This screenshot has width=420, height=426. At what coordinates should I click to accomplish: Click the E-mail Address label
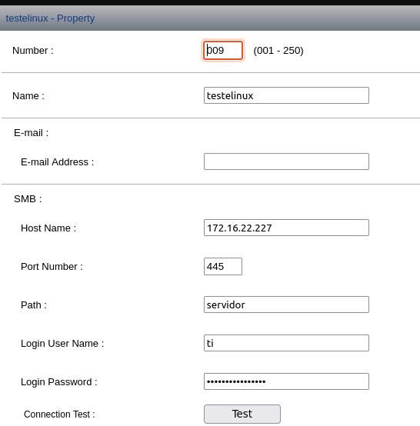(58, 162)
